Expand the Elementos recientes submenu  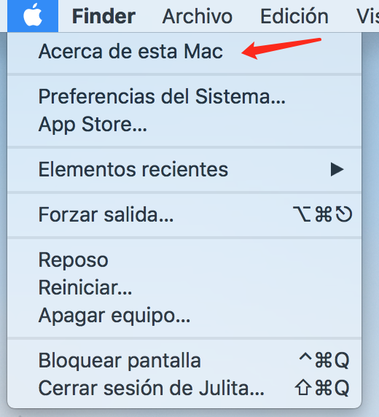184,169
